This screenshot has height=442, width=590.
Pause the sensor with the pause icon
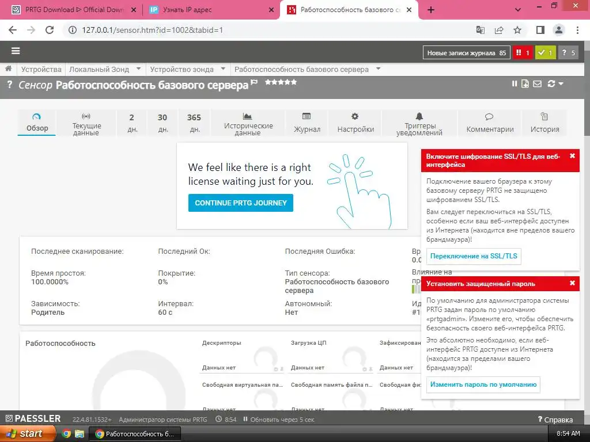pyautogui.click(x=515, y=84)
